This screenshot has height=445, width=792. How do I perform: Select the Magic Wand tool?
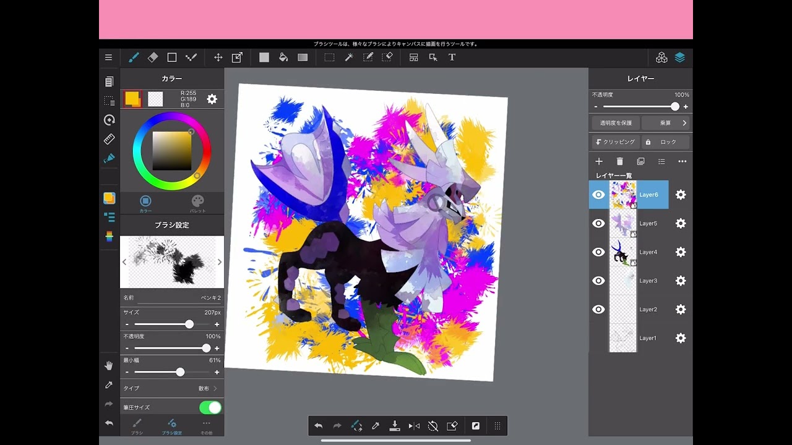pyautogui.click(x=349, y=57)
